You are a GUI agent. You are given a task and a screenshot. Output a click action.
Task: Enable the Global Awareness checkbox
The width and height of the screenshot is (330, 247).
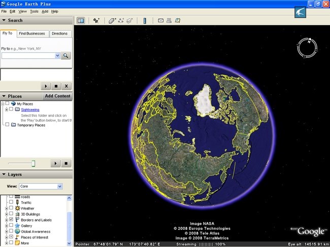[x=11, y=231]
